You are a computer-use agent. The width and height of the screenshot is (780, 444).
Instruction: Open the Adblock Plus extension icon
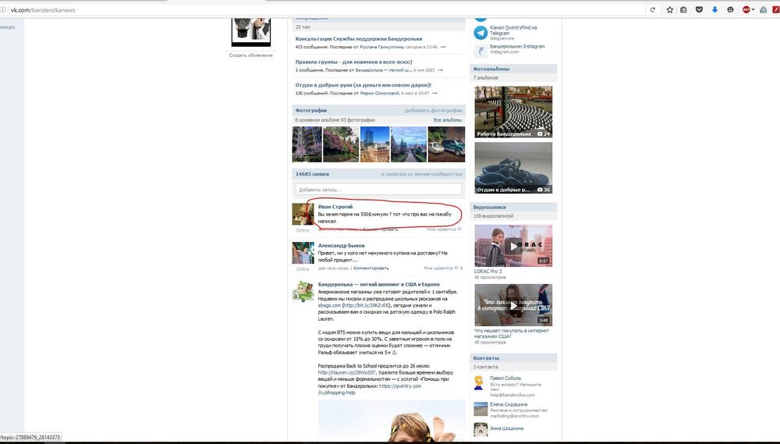[x=746, y=9]
